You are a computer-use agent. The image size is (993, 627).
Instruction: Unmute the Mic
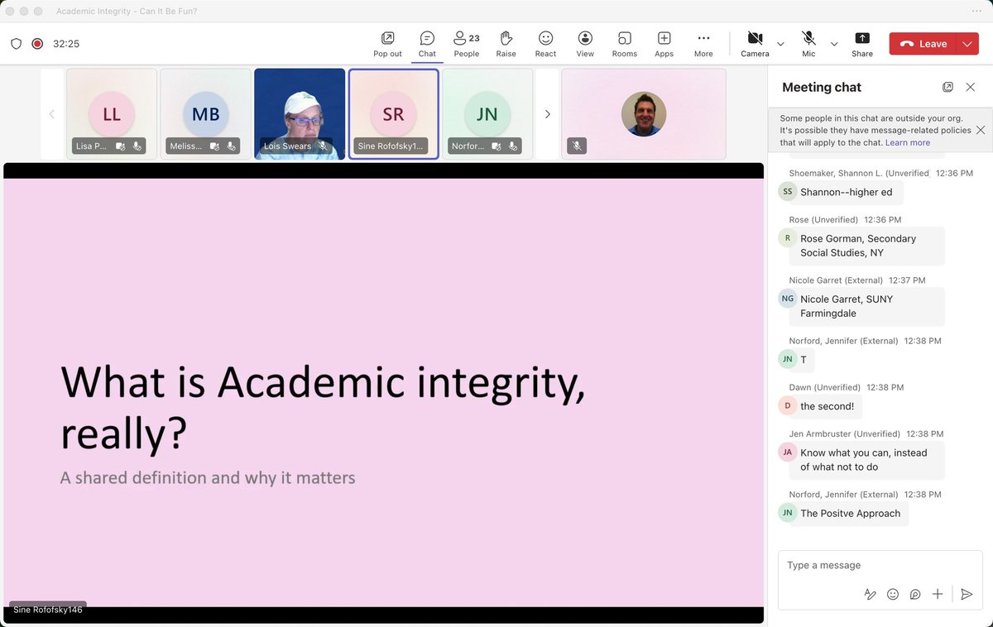(808, 44)
